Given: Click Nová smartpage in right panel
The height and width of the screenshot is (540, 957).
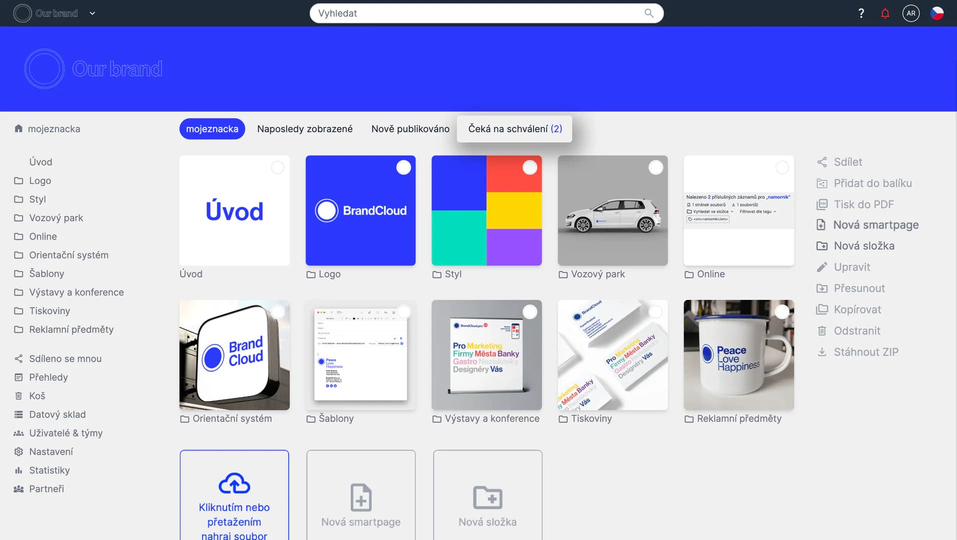Looking at the screenshot, I should 875,225.
